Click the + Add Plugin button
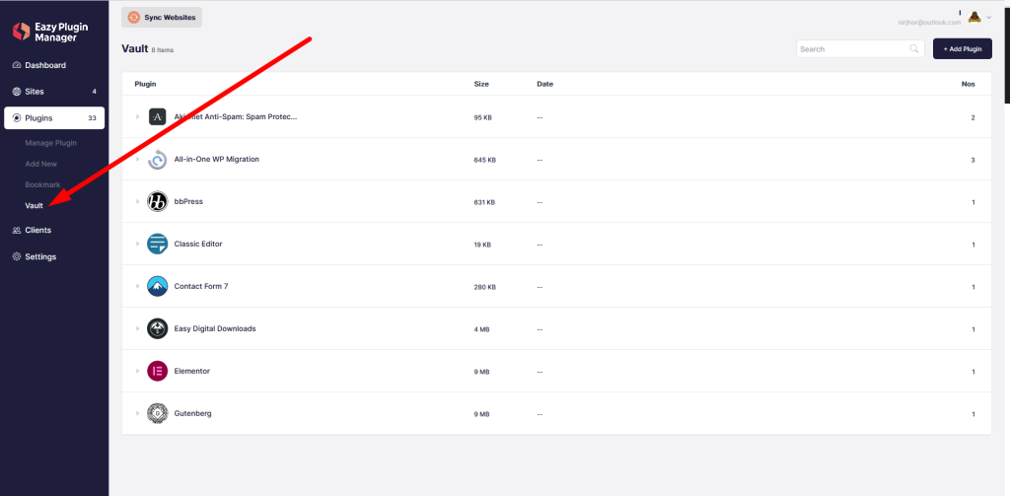This screenshot has width=1010, height=496. [x=963, y=49]
